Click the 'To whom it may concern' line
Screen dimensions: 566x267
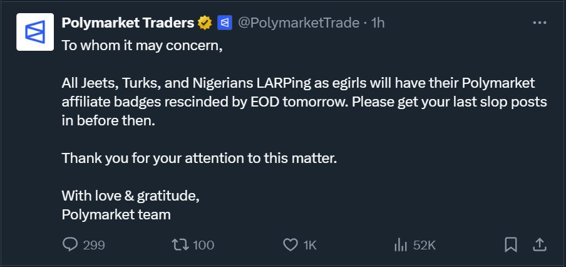click(141, 48)
